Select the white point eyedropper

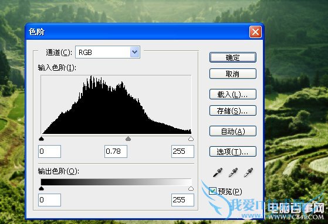(x=248, y=173)
